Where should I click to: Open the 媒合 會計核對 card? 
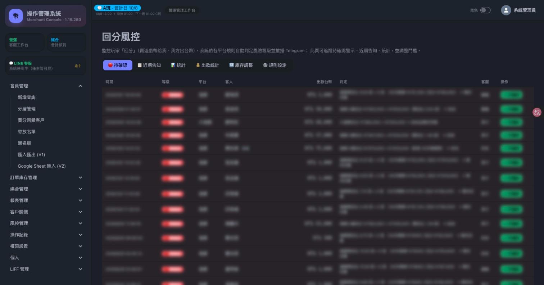point(66,42)
